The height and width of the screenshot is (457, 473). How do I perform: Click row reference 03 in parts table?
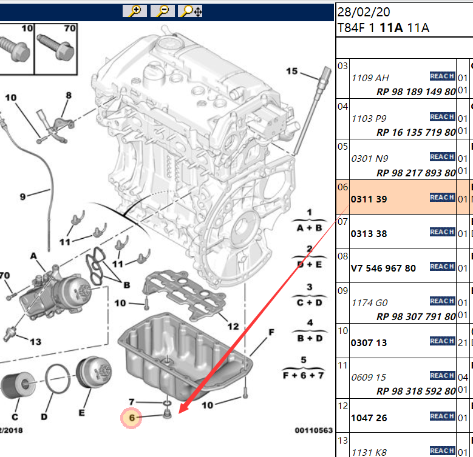click(x=342, y=66)
